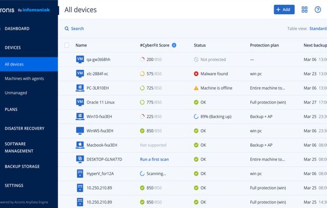Click monitor icon for WinWS-fxa3EH
The height and width of the screenshot is (208, 327).
tap(80, 130)
